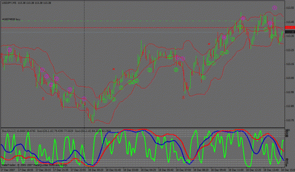Image resolution: width=295 pixels, height=172 pixels.
Task: Click the 17 Dec 2007 time axis label
Action: tap(8, 170)
